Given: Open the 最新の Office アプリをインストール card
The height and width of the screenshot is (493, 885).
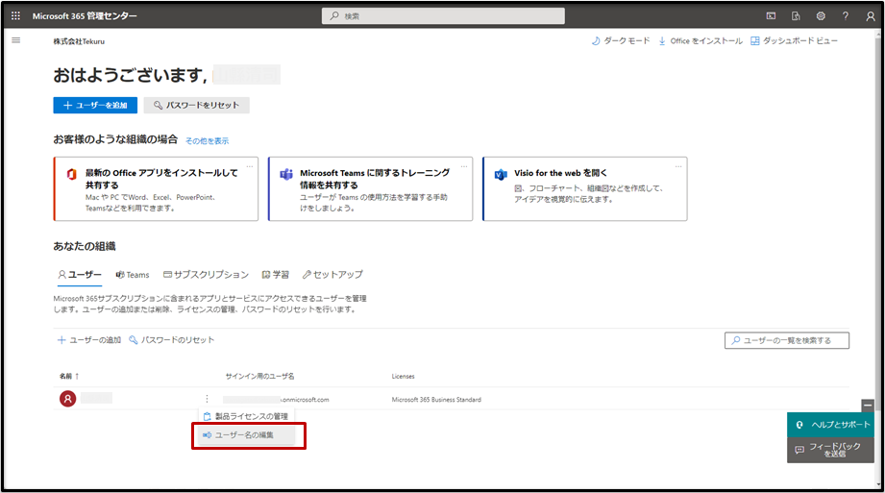Looking at the screenshot, I should pyautogui.click(x=156, y=188).
